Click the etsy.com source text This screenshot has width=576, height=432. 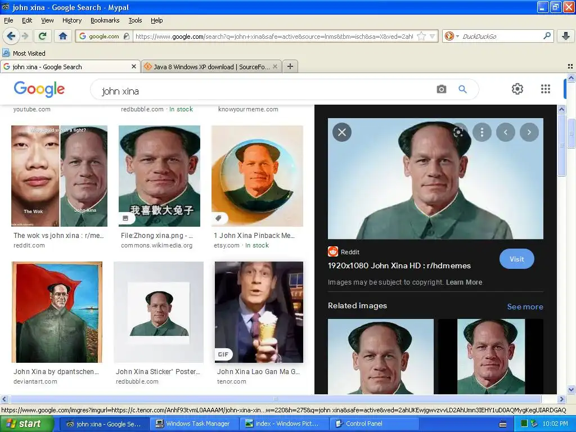coord(227,245)
